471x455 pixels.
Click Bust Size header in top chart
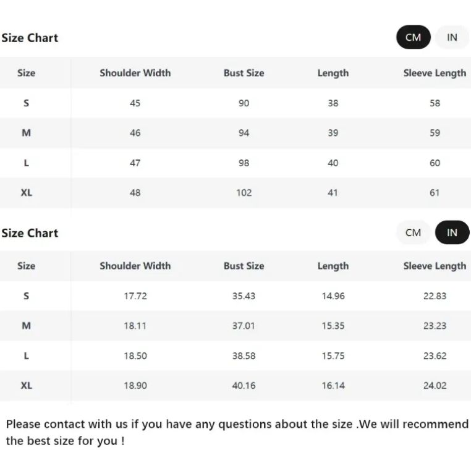point(244,73)
